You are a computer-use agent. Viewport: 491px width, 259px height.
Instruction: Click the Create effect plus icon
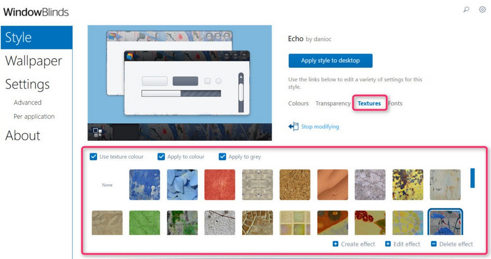(336, 244)
